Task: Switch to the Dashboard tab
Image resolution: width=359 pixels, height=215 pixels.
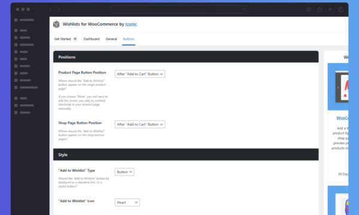Action: [x=92, y=39]
